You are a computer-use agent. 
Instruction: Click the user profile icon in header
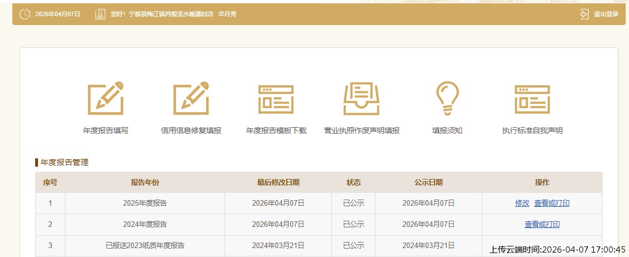[100, 14]
